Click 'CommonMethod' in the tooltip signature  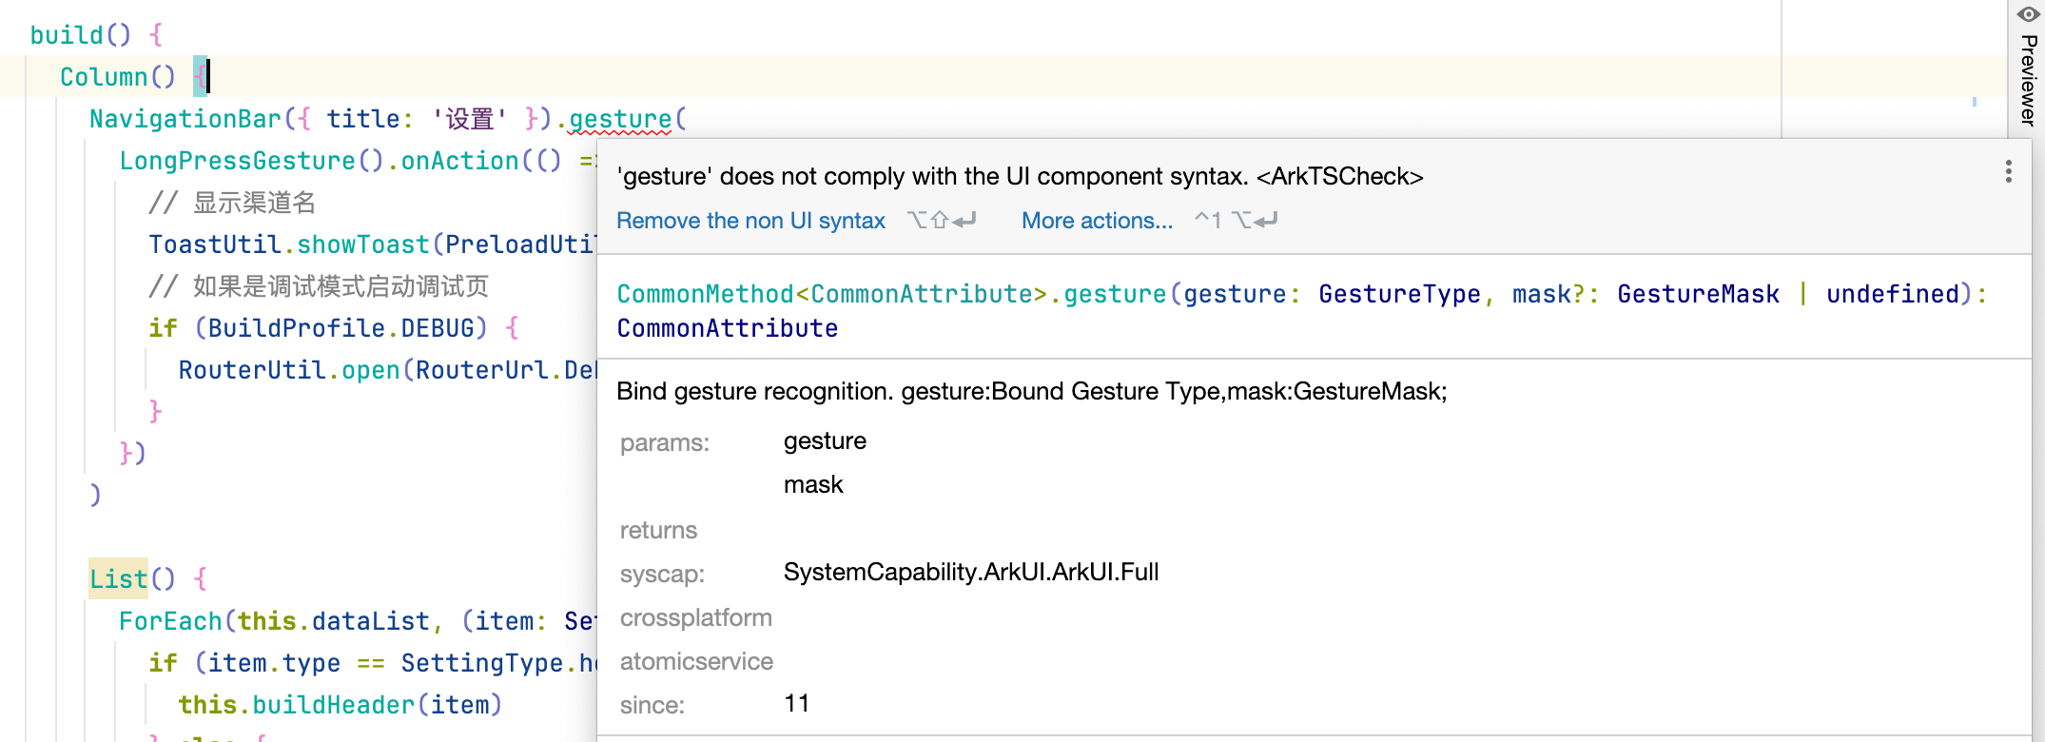(705, 294)
